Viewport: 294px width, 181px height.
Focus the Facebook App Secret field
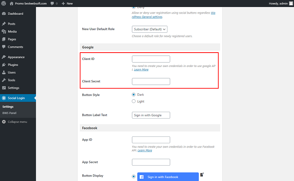click(x=151, y=162)
